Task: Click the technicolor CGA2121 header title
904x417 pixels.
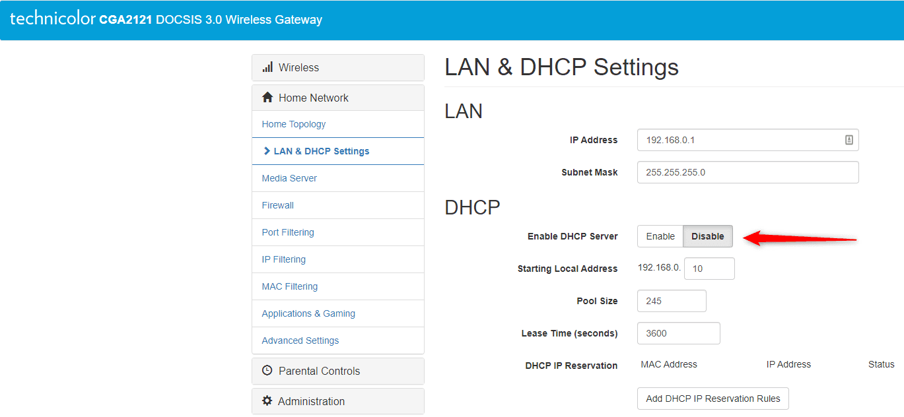Action: pyautogui.click(x=166, y=19)
